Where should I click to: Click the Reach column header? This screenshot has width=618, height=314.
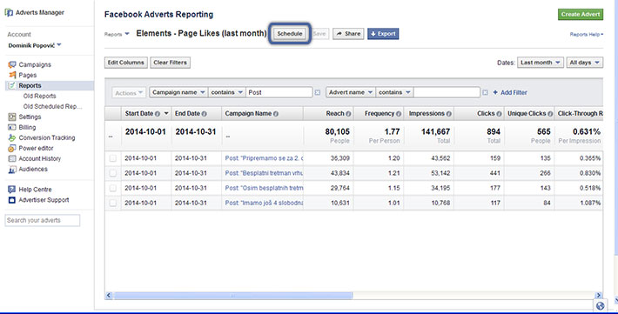pos(328,113)
